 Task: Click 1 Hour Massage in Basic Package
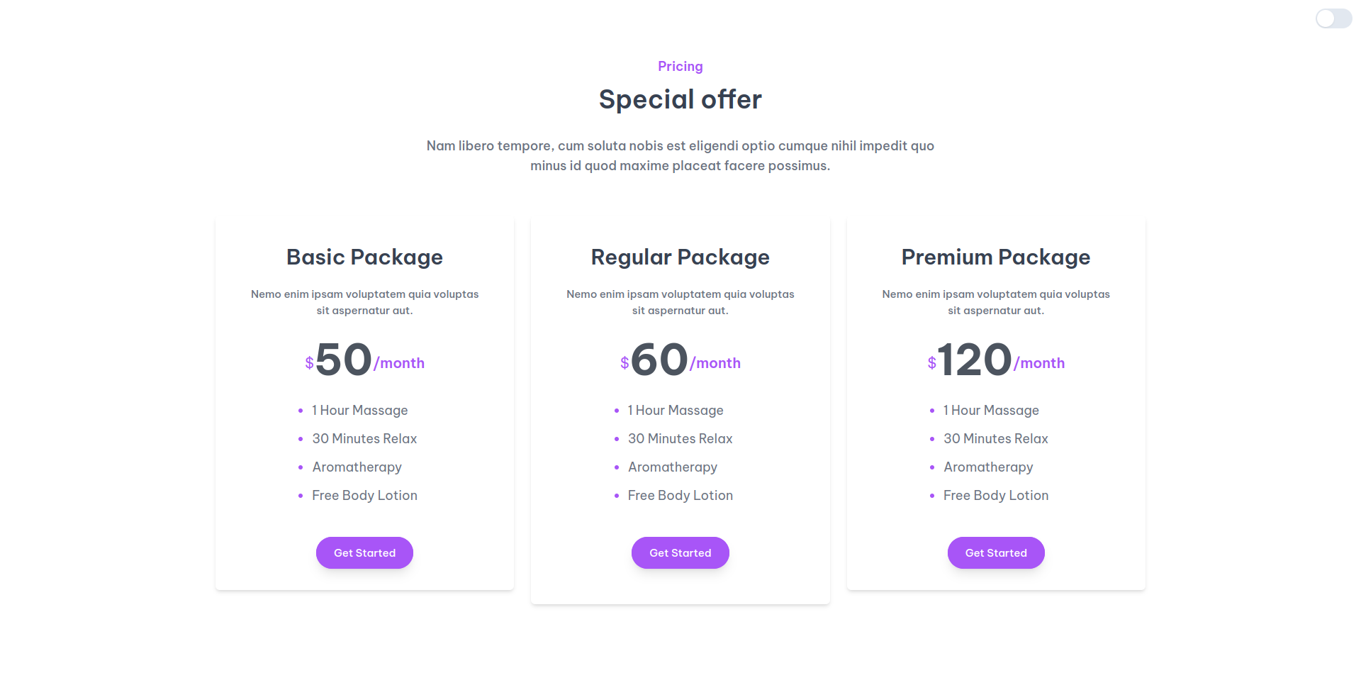click(360, 410)
